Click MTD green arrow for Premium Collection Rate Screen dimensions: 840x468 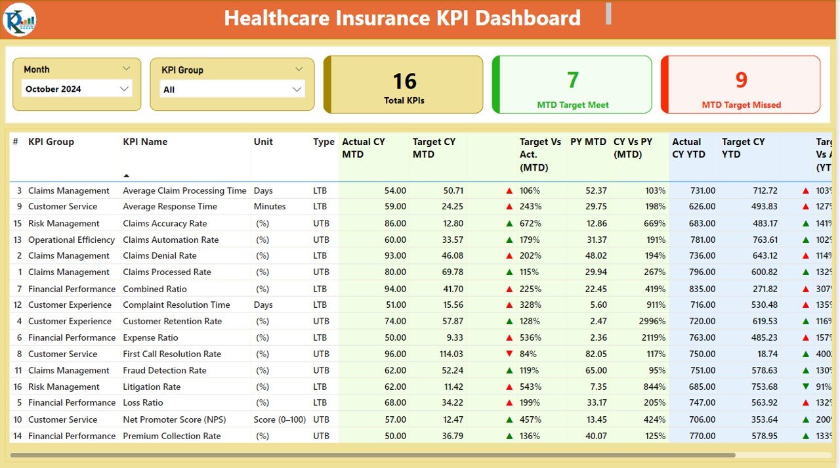(x=509, y=436)
